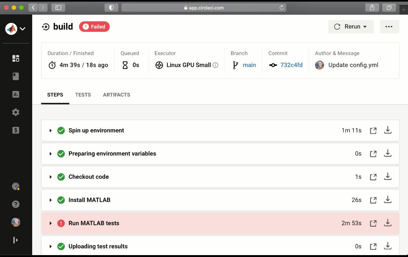The width and height of the screenshot is (408, 257).
Task: Open the Projects icon in sidebar
Action: tap(16, 76)
